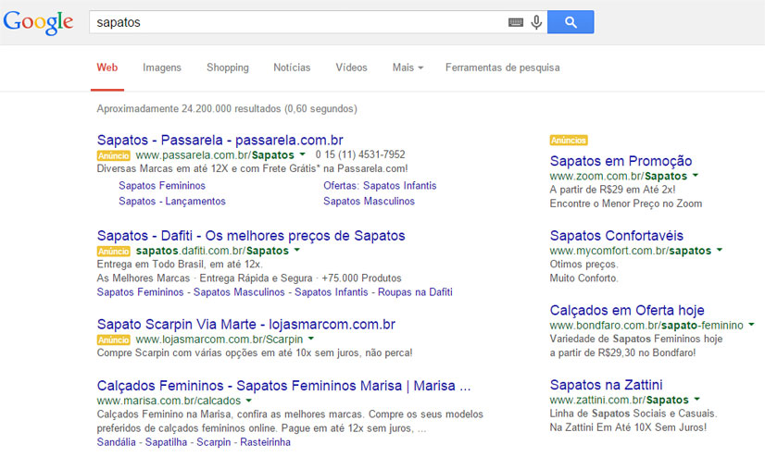765x457 pixels.
Task: Switch to the Imagens tab
Action: pyautogui.click(x=162, y=68)
